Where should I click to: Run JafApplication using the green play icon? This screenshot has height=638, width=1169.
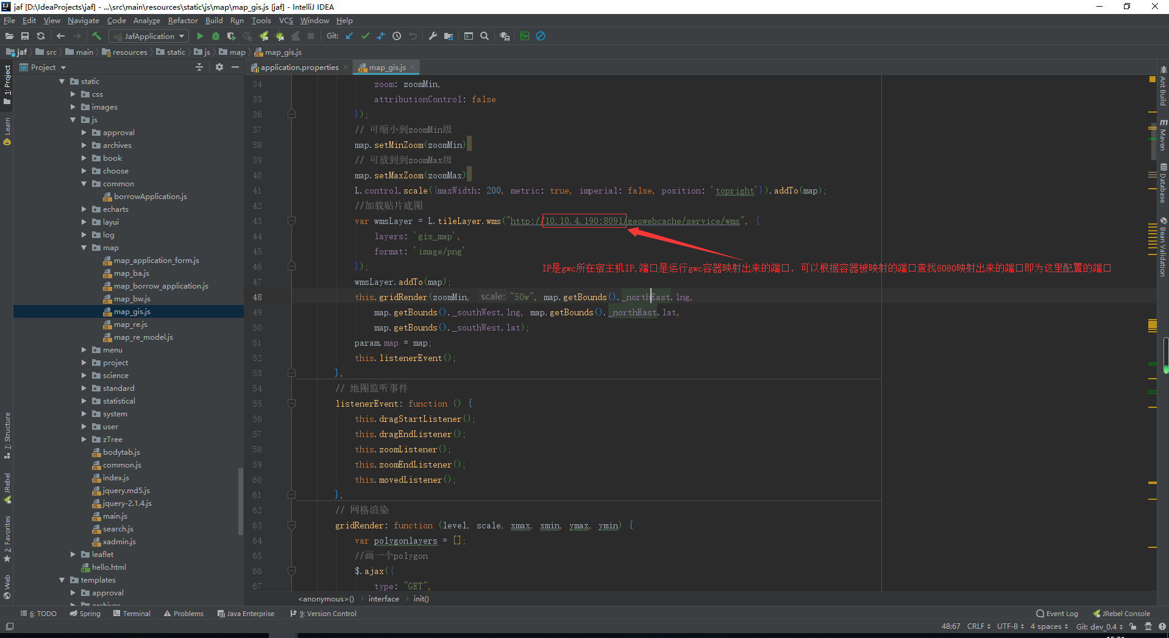click(x=200, y=36)
